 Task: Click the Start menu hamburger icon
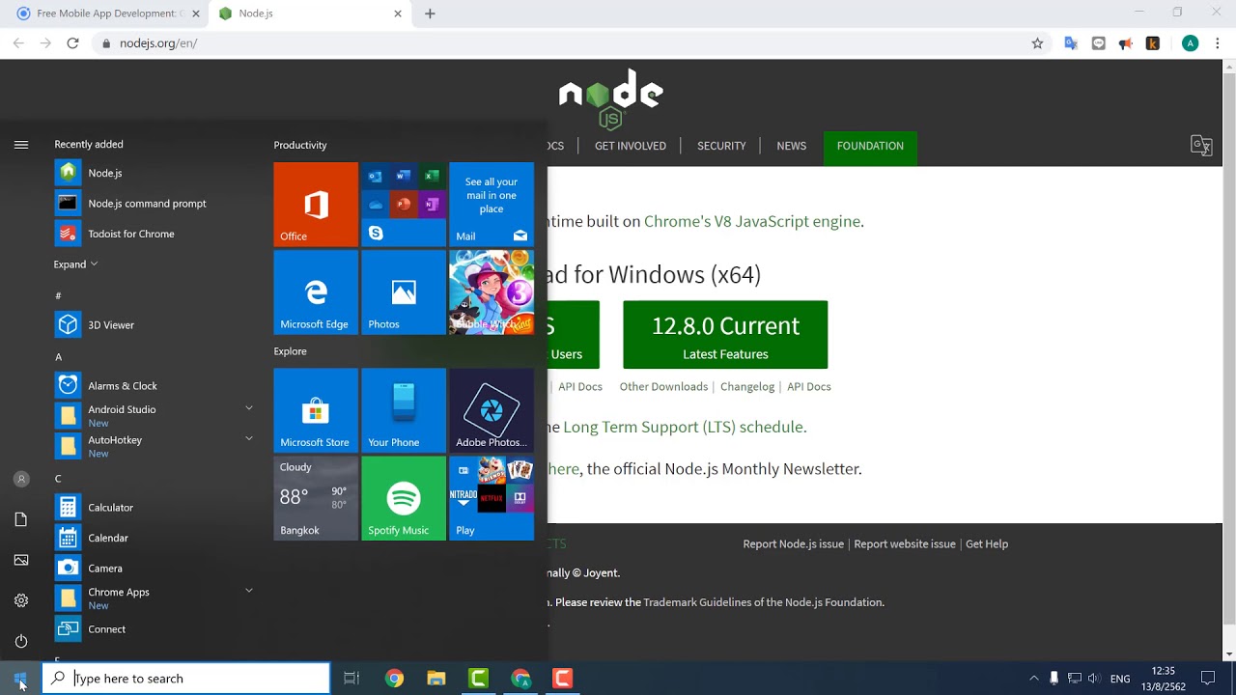tap(21, 145)
